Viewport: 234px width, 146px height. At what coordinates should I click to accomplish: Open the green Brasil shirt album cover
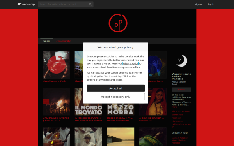[x=152, y=137]
